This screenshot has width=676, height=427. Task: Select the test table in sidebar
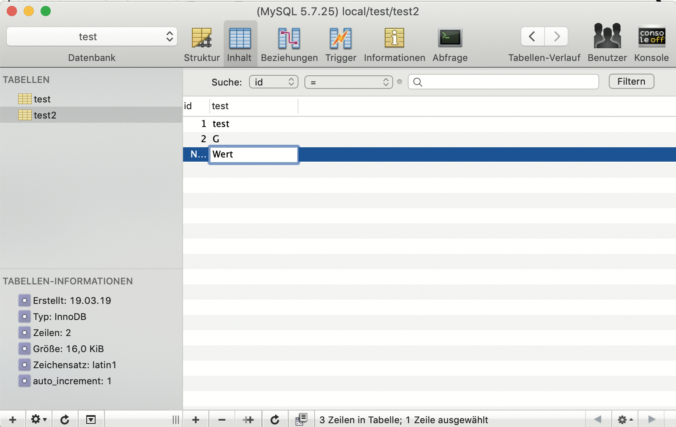42,99
